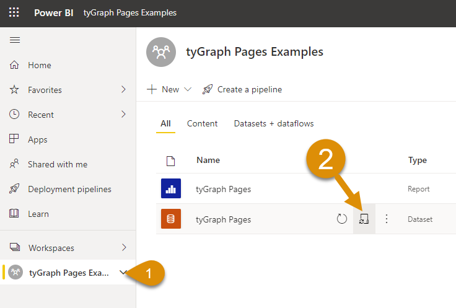
Task: Open Deployment pipelines from the sidebar
Action: click(69, 189)
